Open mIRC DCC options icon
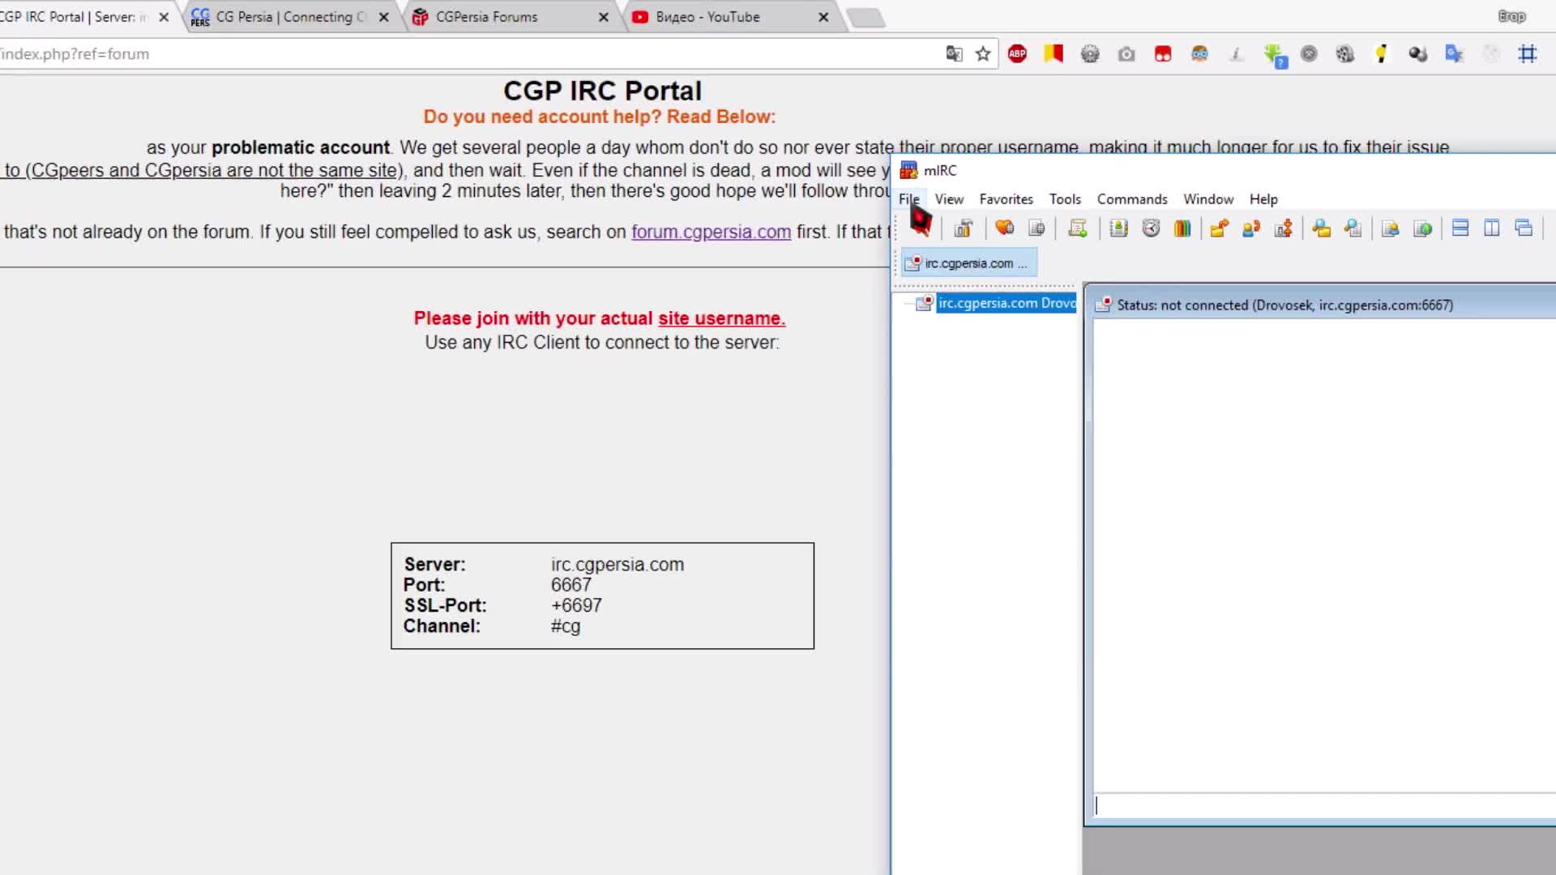This screenshot has width=1556, height=875. coord(1283,228)
